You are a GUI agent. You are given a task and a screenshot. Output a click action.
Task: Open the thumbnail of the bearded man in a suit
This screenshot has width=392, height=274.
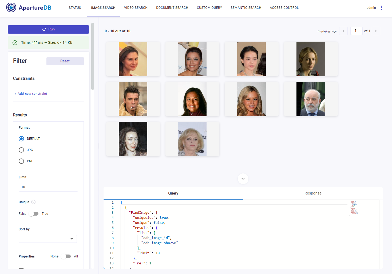[311, 99]
